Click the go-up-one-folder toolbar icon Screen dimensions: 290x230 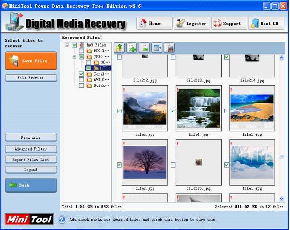119,48
